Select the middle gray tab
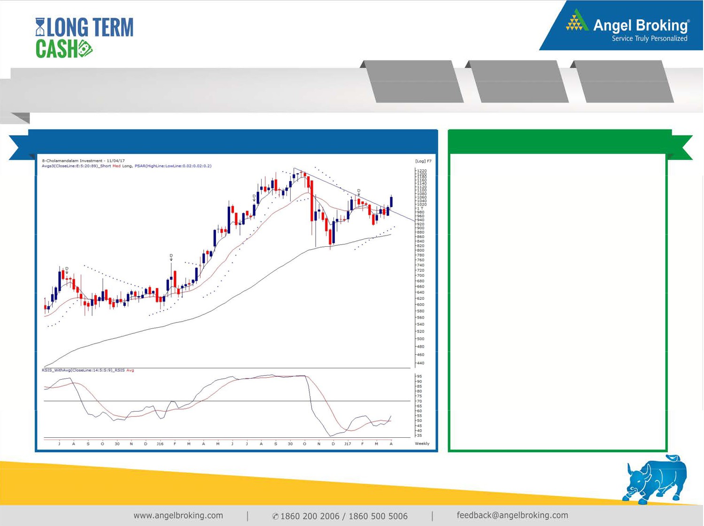Screen dimensions: 704x526 tap(518, 81)
